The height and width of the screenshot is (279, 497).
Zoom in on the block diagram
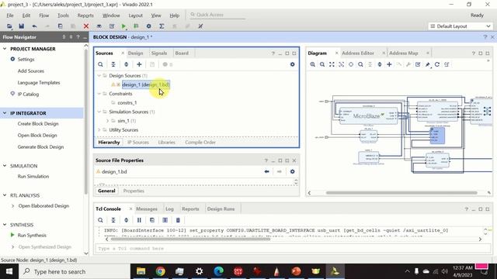(312, 64)
